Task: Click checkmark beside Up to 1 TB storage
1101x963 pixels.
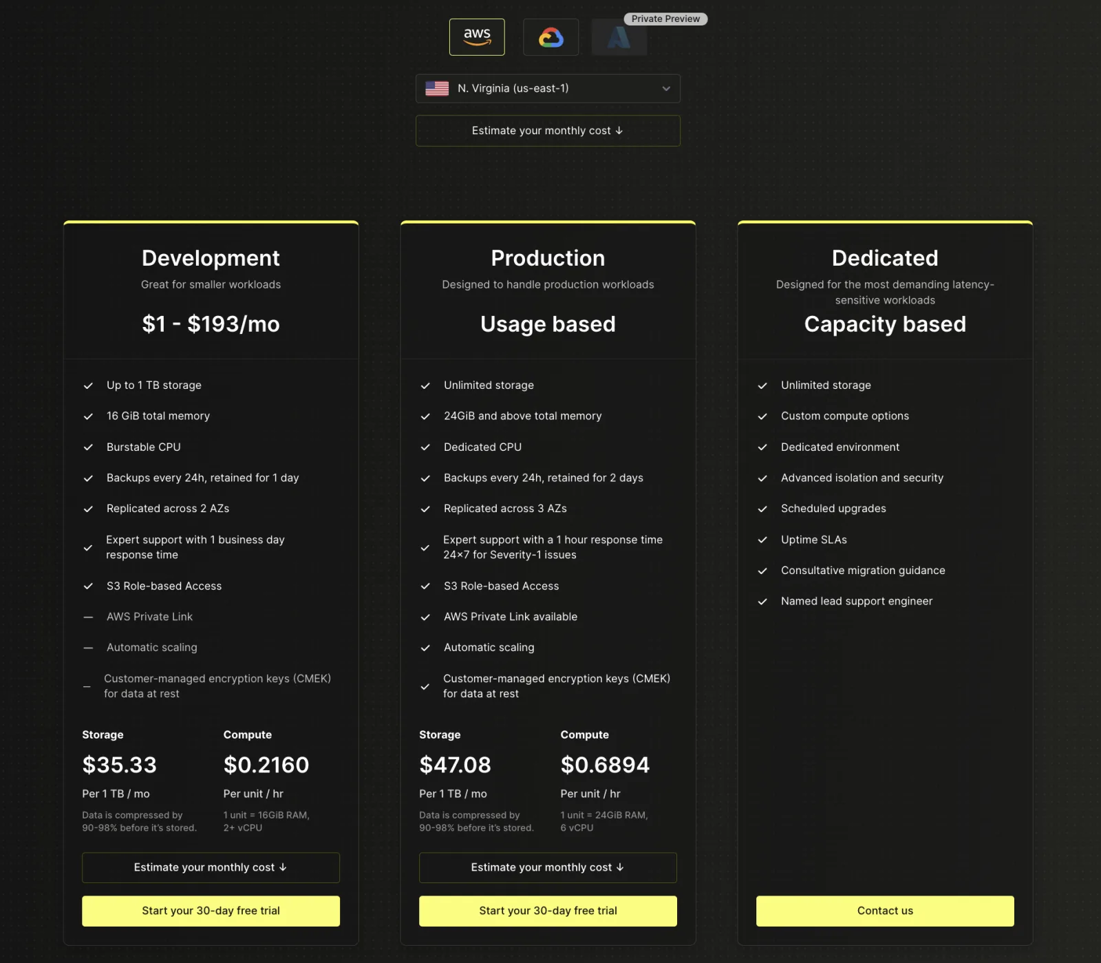Action: pos(88,386)
